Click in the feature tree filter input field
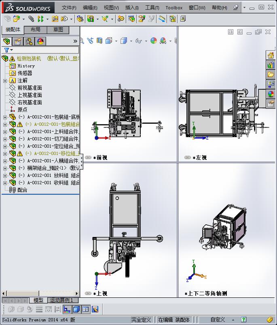 (46, 50)
